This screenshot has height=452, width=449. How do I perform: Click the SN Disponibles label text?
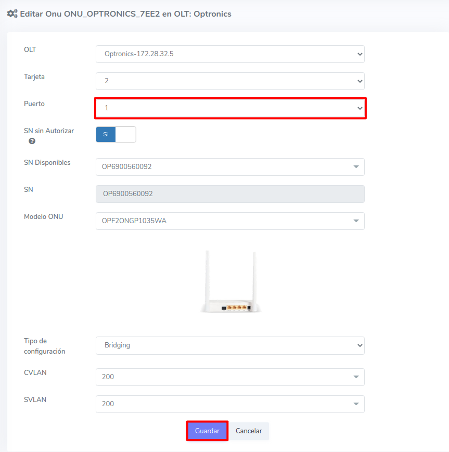47,162
